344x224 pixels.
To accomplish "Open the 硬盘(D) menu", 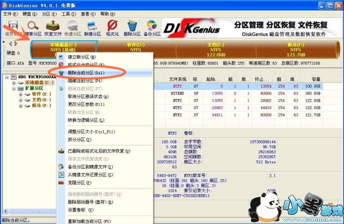I will pos(30,14).
